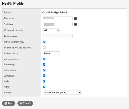Disable the Visits checkbox

(44, 81)
